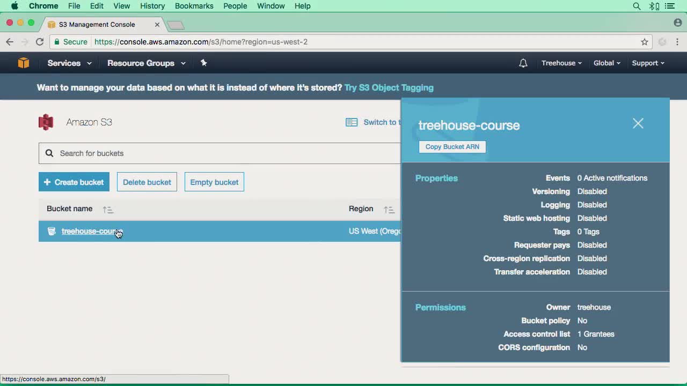The width and height of the screenshot is (687, 386).
Task: Open the Bookmarks menu
Action: pyautogui.click(x=194, y=6)
